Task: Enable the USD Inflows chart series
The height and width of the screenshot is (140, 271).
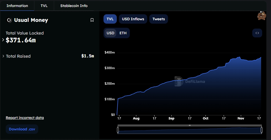Action: pos(133,19)
